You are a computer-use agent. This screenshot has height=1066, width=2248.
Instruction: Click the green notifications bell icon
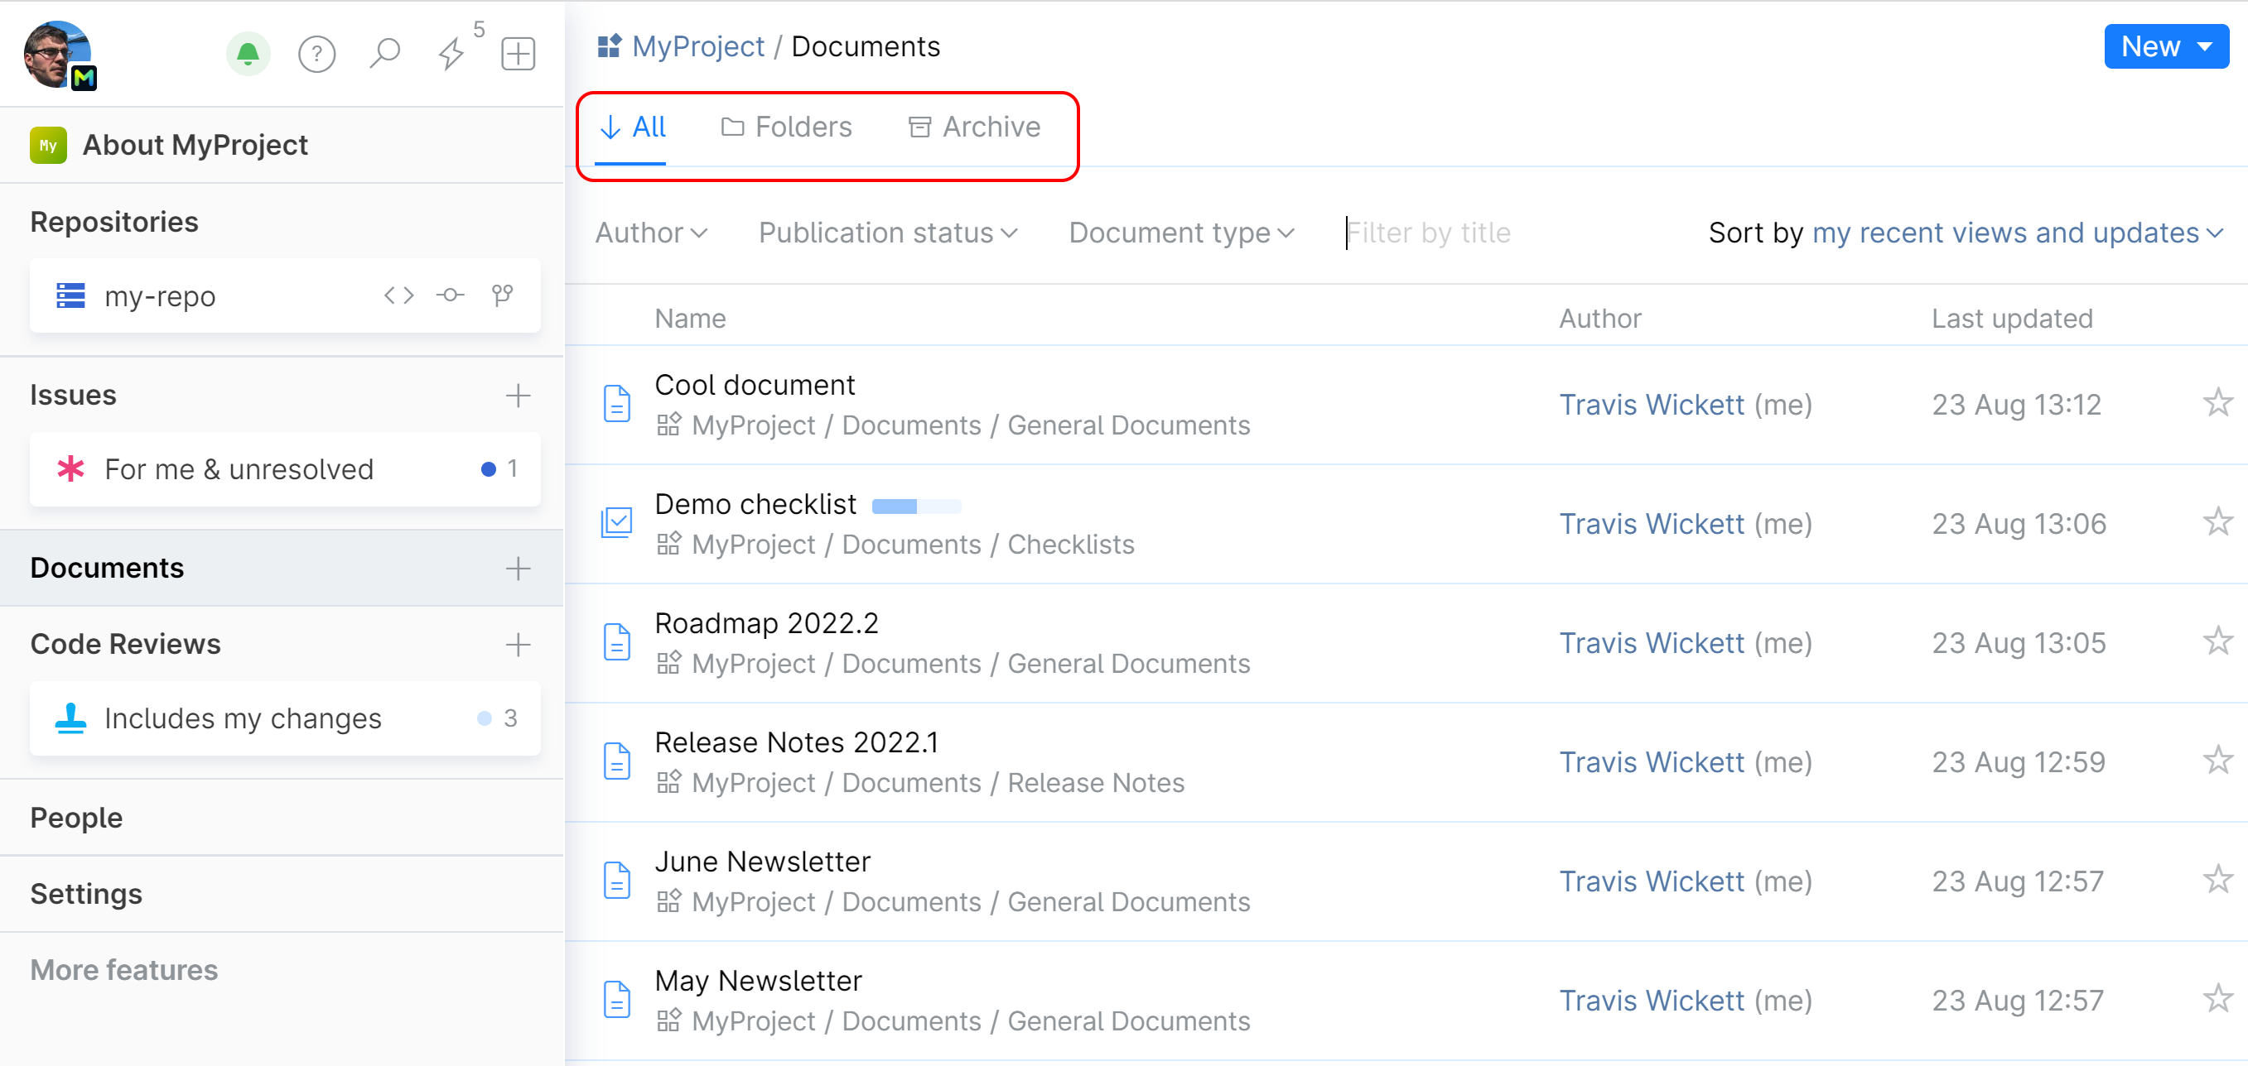pyautogui.click(x=248, y=54)
